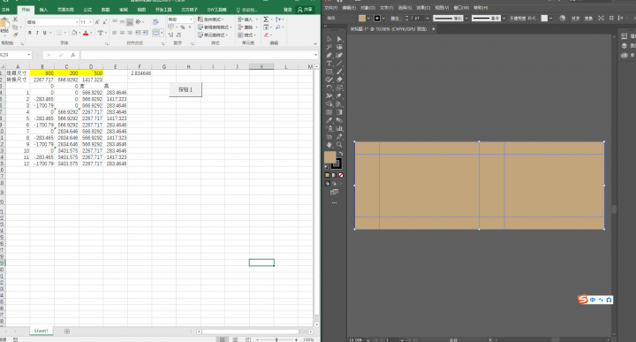The image size is (636, 342).
Task: Select the Pen tool in Illustrator
Action: pos(329,55)
